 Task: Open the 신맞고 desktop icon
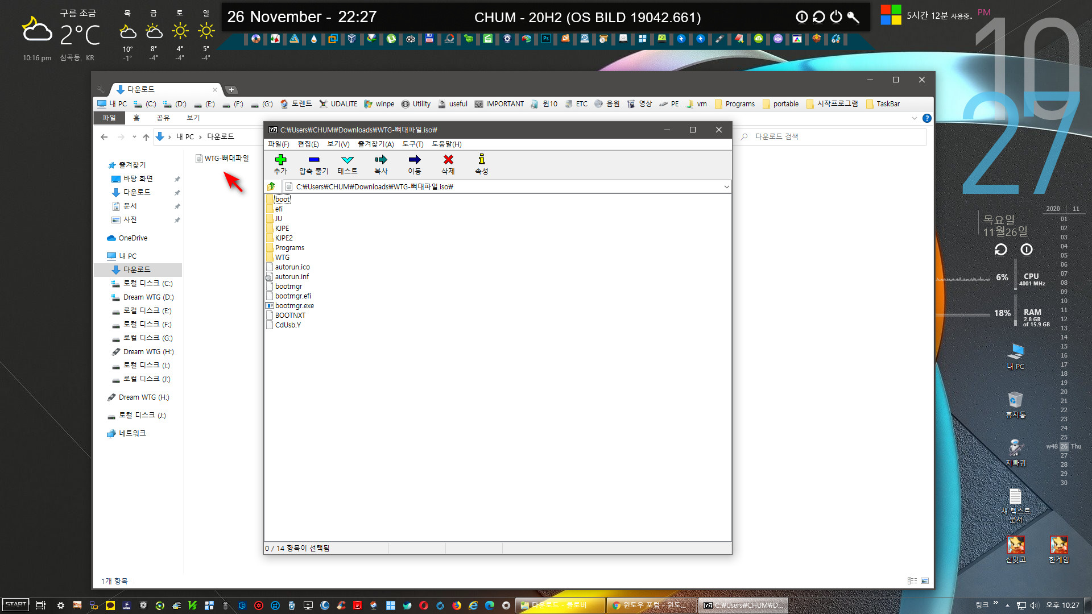[1016, 550]
